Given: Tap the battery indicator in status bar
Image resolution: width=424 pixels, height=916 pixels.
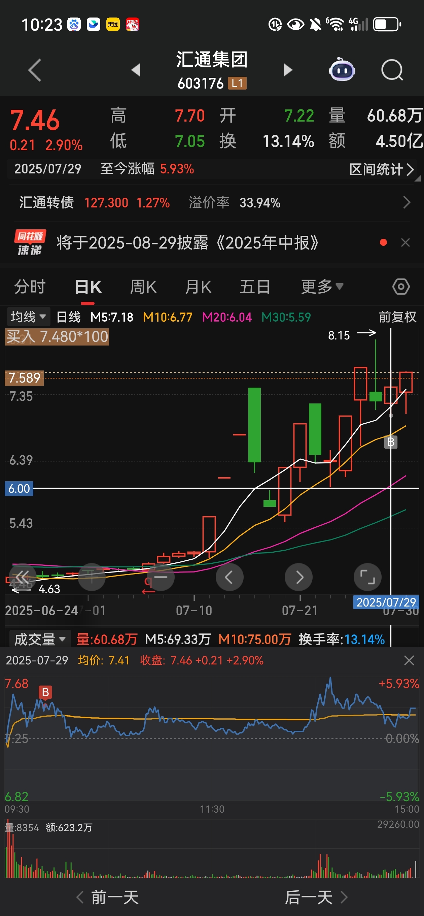Looking at the screenshot, I should [x=387, y=25].
